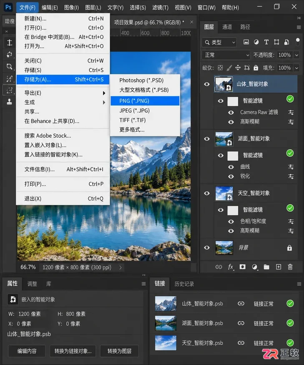Click opacity 100% value field
This screenshot has height=365, width=304.
coord(284,55)
